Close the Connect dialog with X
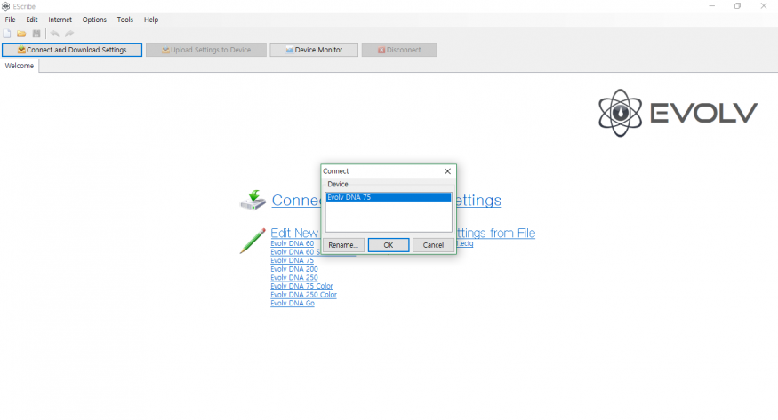 (447, 170)
